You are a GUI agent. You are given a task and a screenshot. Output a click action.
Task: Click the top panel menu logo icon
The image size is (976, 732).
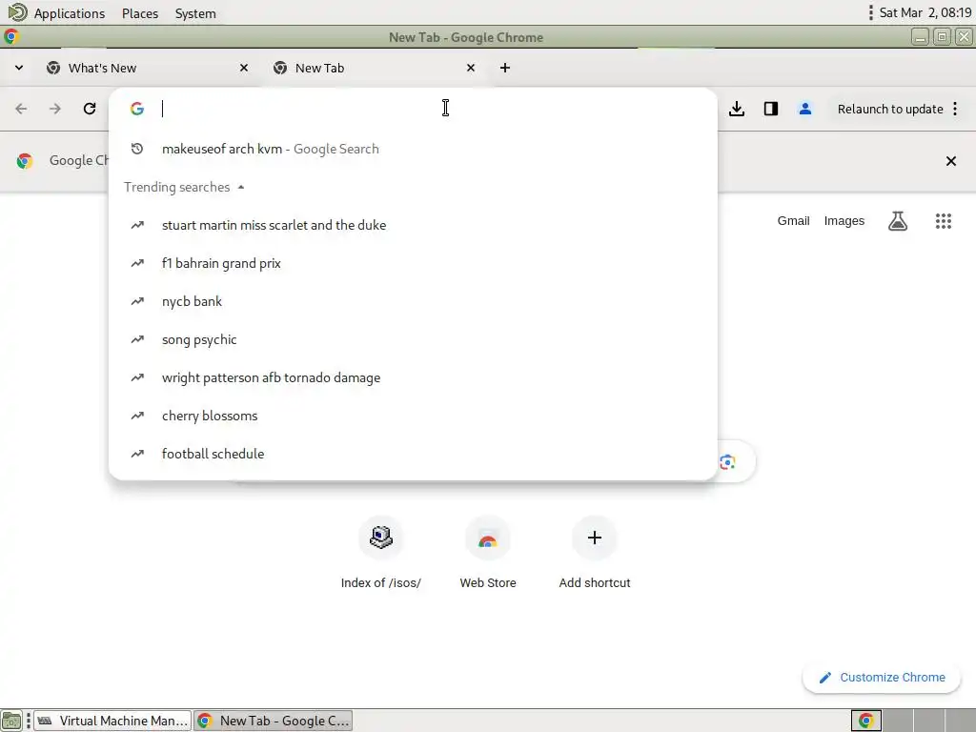17,12
